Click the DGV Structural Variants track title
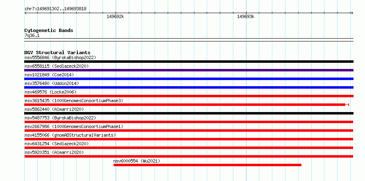The height and width of the screenshot is (181, 365). tap(57, 53)
